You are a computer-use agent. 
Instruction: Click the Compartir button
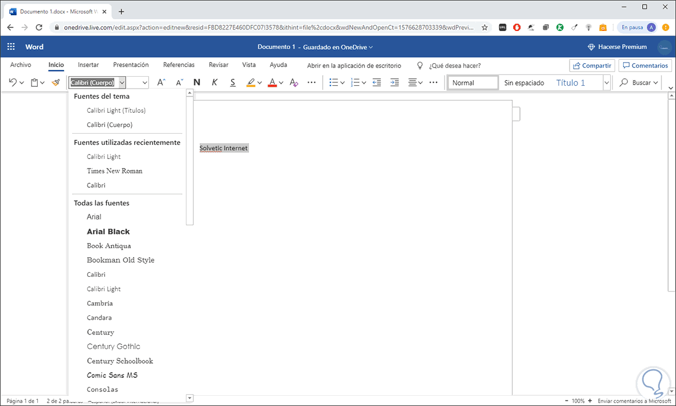pos(591,65)
